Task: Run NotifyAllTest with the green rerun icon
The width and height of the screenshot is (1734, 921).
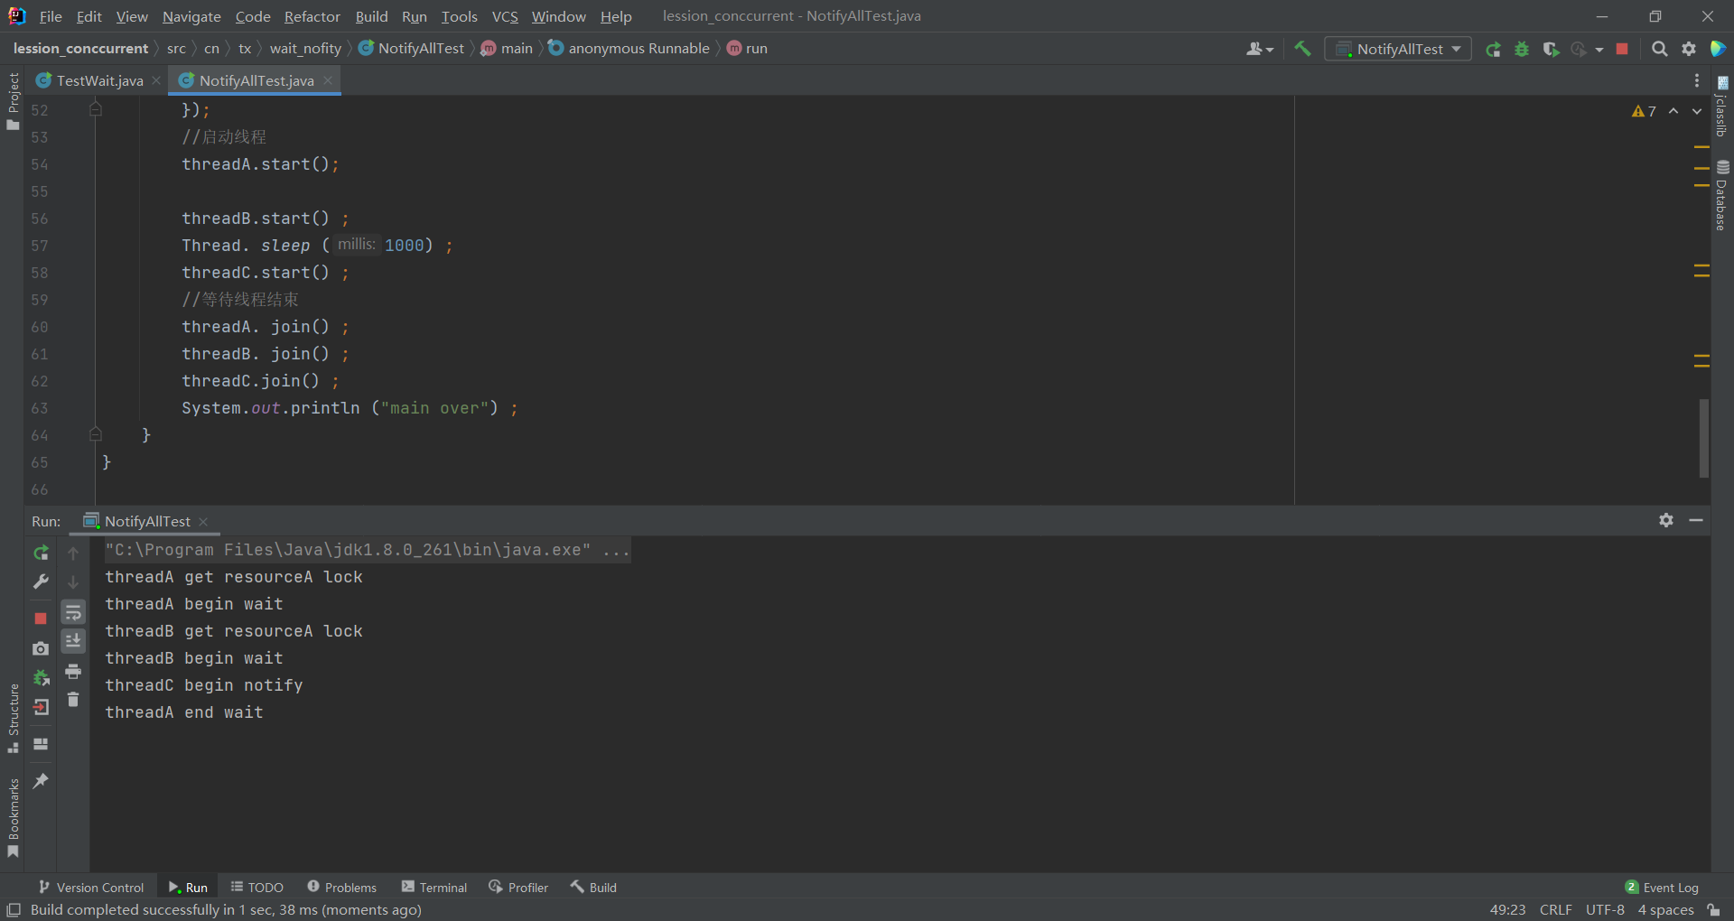Action: pos(1494,49)
